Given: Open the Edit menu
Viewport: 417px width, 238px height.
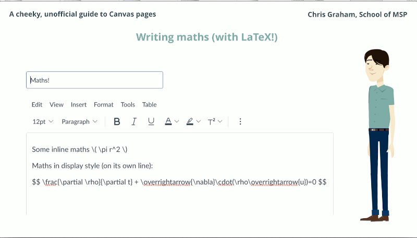Looking at the screenshot, I should click(37, 104).
